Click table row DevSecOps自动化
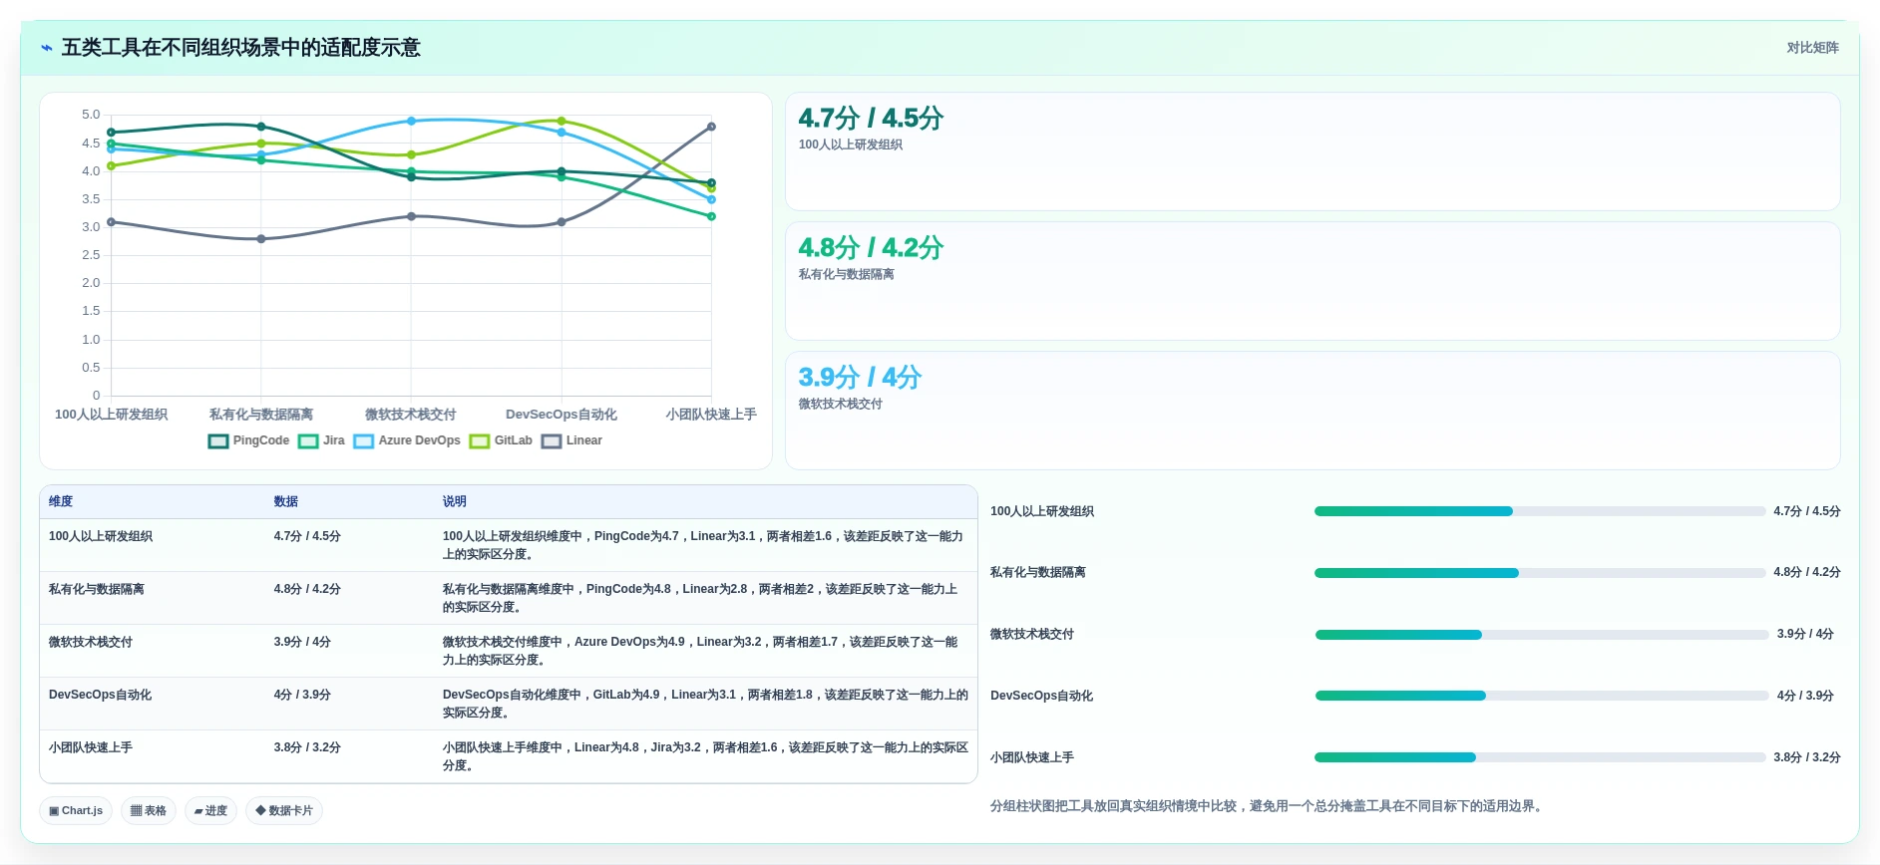Screen dimensions: 1880x865 point(509,704)
